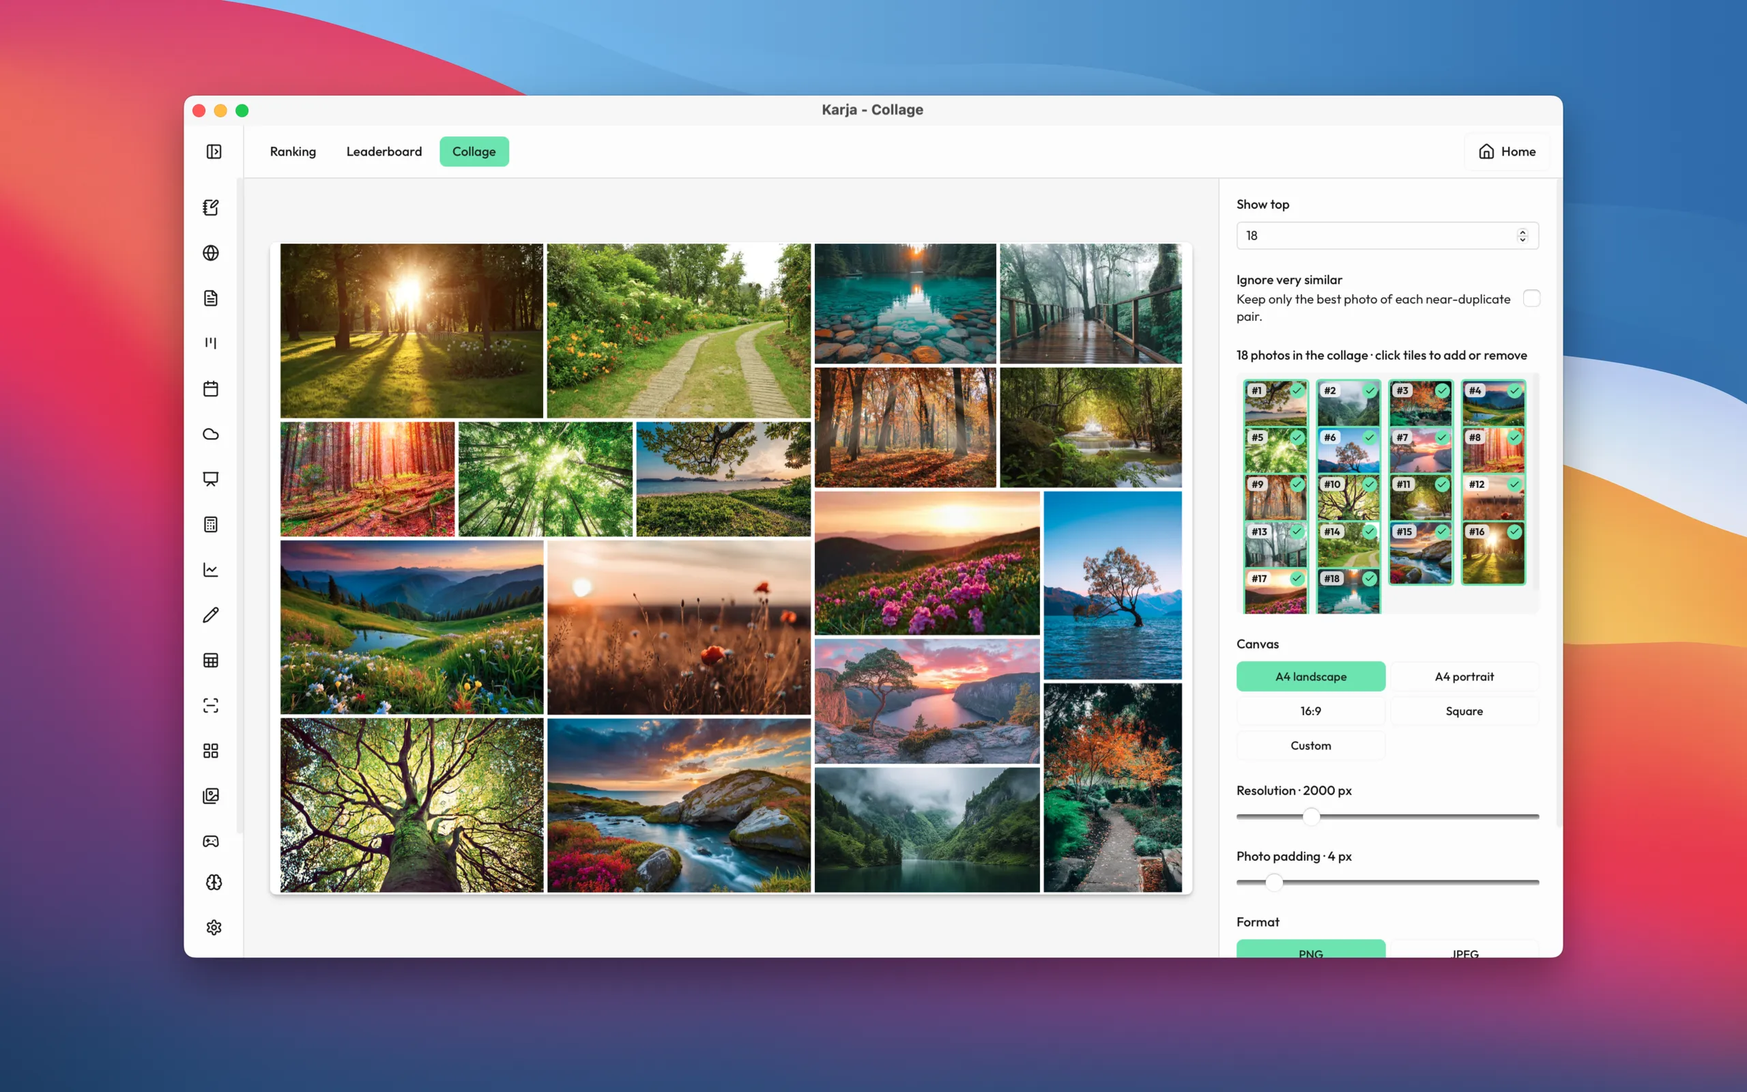Open the kanban columns sidebar icon
1747x1092 pixels.
[x=211, y=343]
